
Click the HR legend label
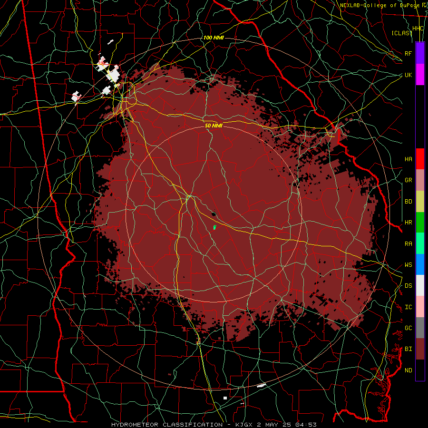point(408,223)
